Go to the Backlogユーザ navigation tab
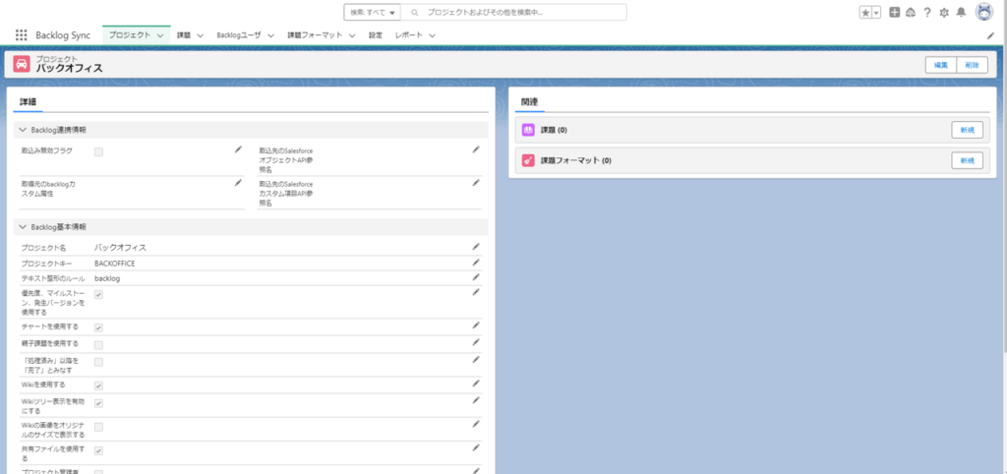 click(x=239, y=35)
